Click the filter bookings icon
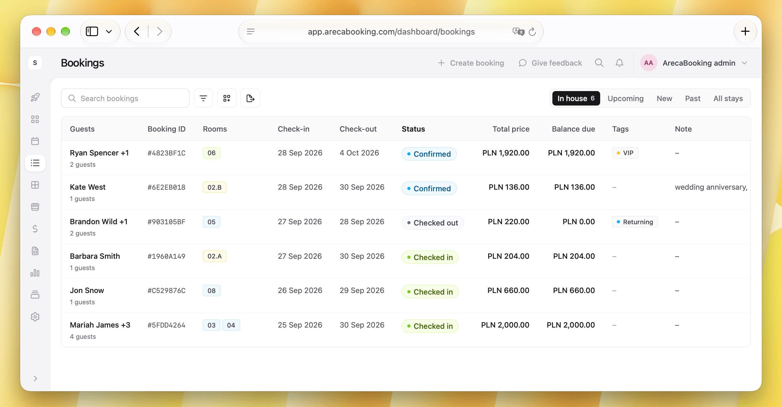This screenshot has height=407, width=782. click(x=204, y=98)
